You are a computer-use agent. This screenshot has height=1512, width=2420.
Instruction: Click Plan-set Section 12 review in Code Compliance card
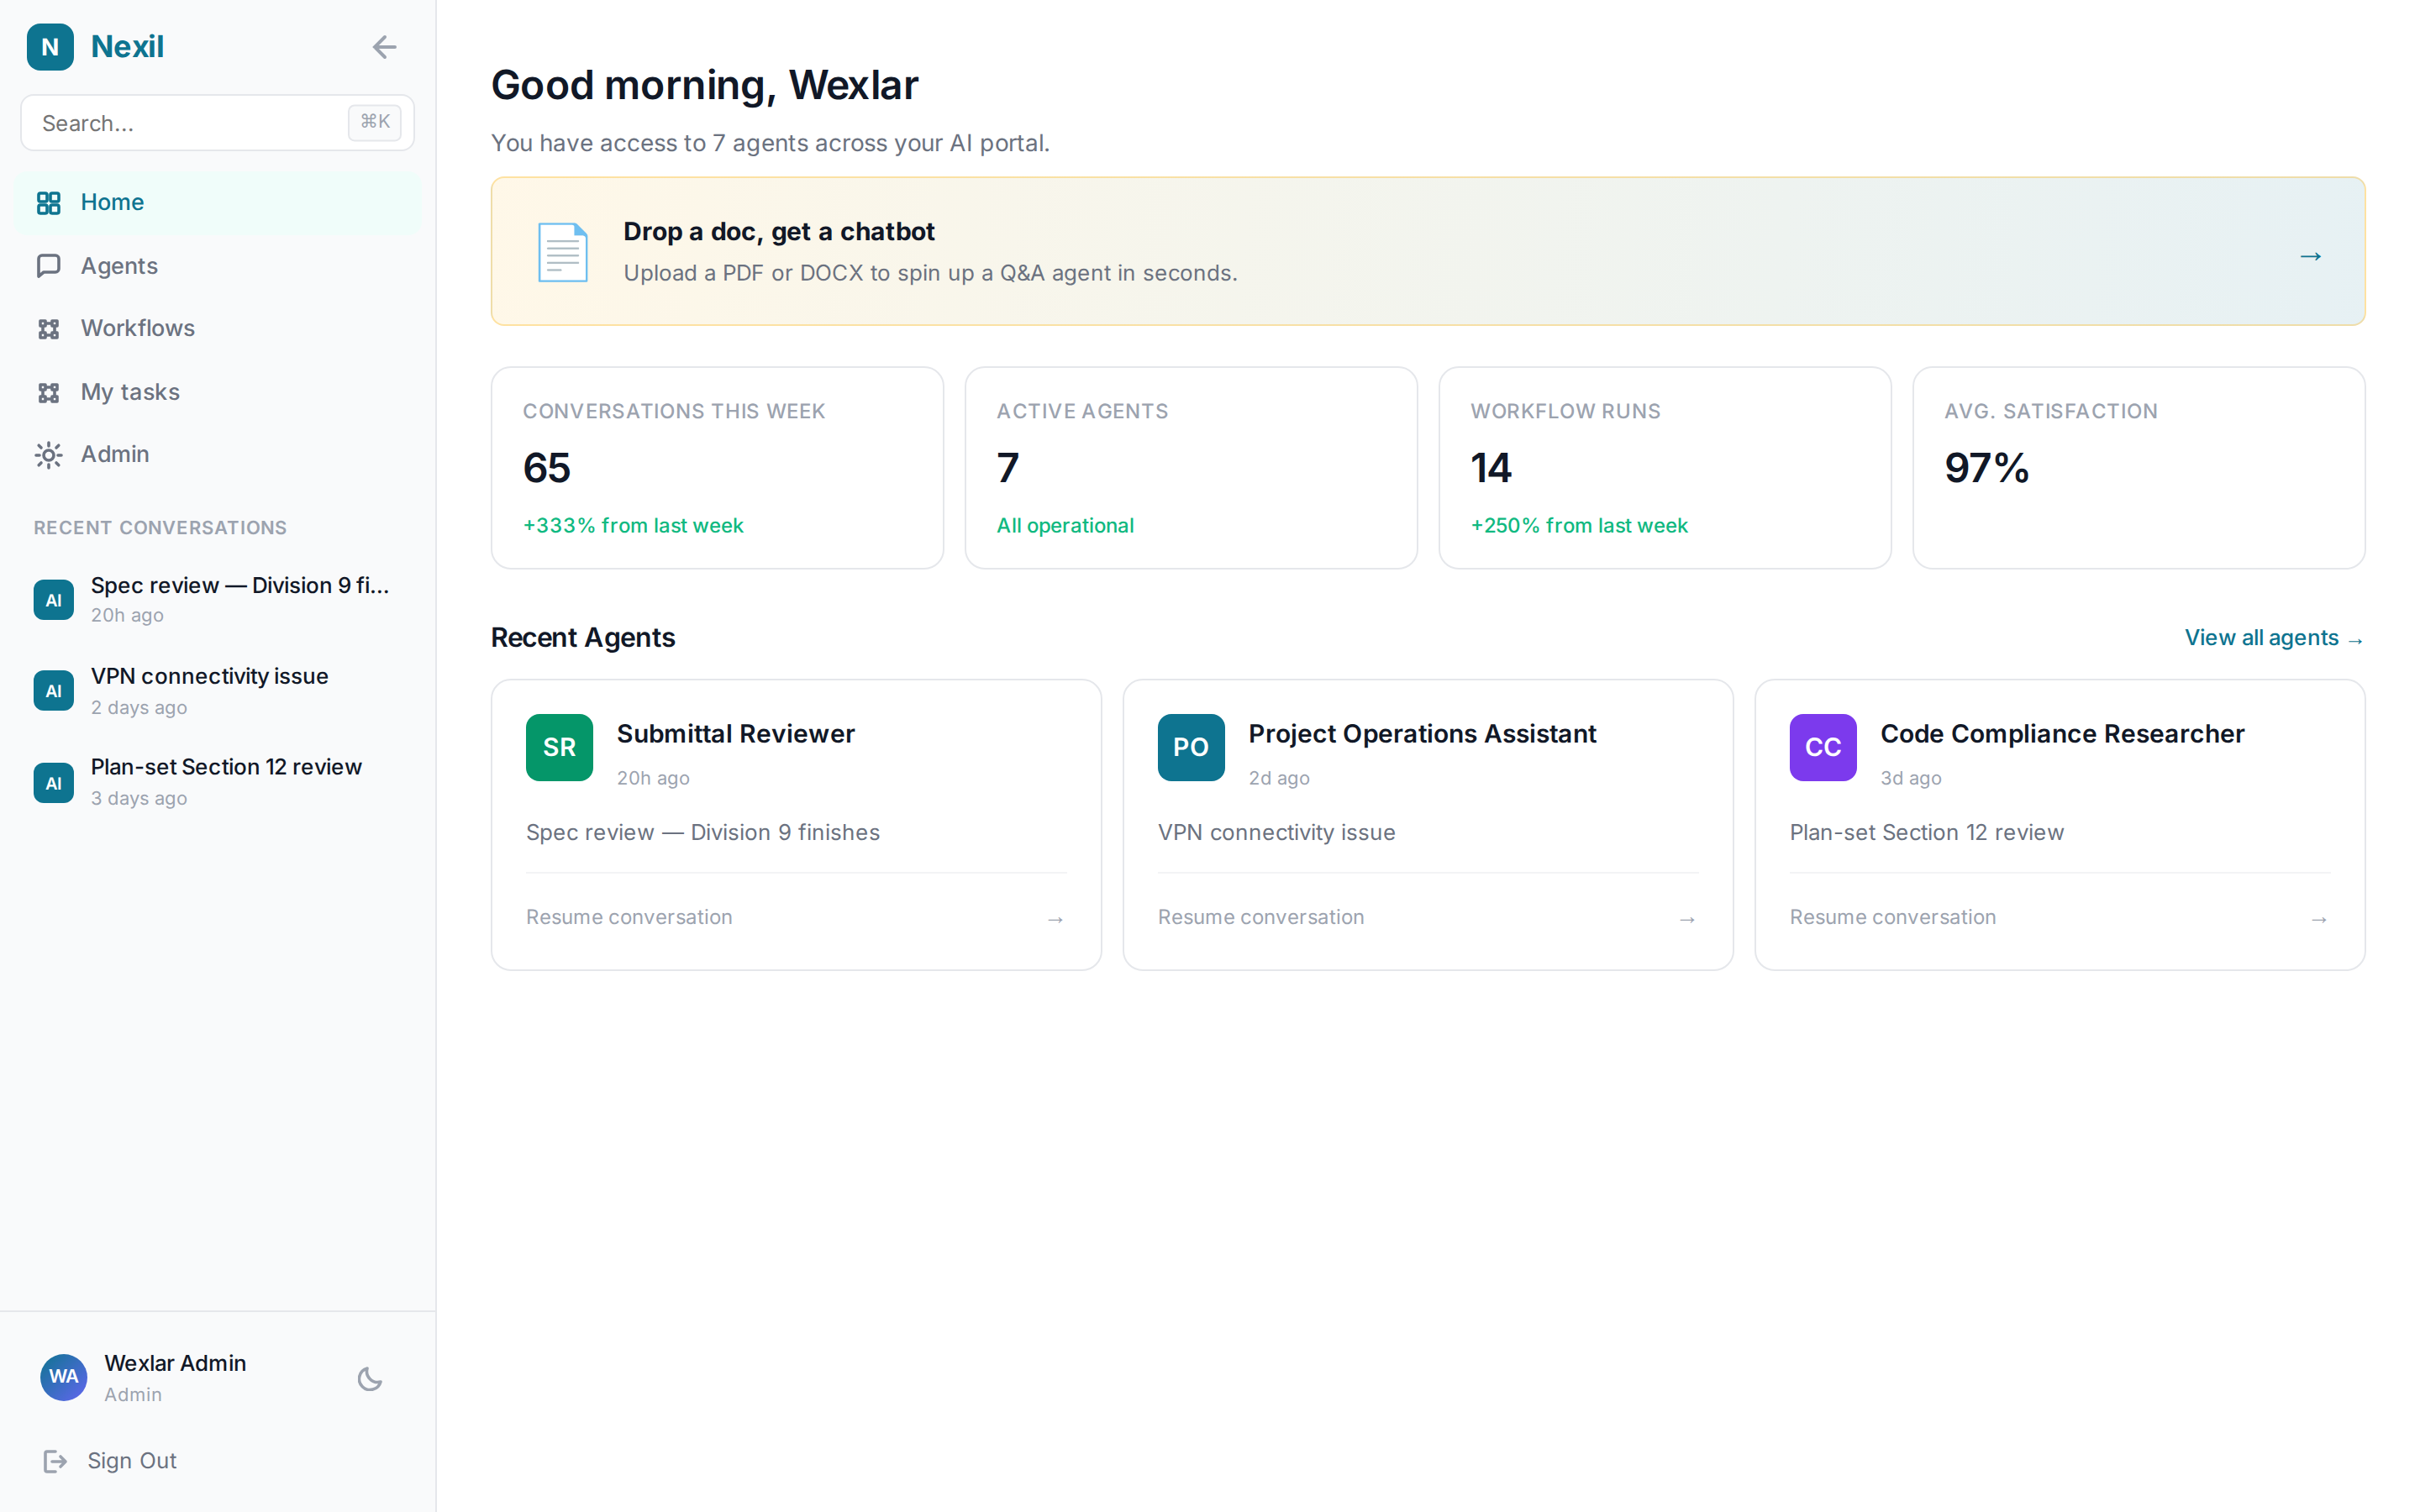(x=1926, y=832)
